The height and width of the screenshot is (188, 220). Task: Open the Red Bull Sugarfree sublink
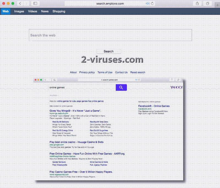coord(99,130)
